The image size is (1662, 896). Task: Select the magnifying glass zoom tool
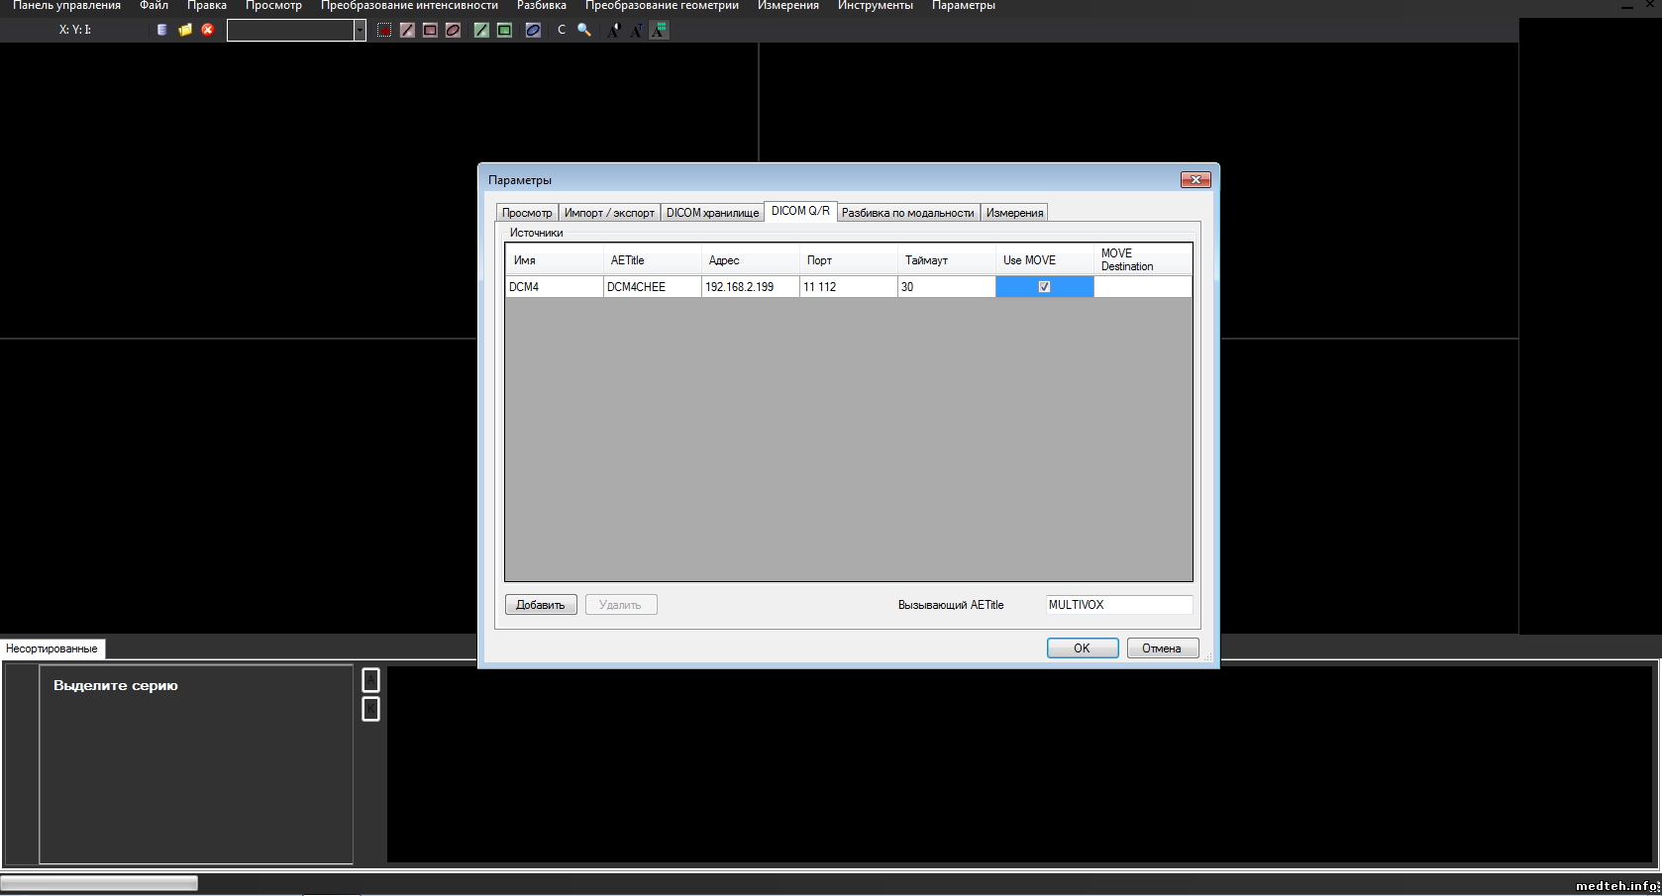tap(584, 30)
